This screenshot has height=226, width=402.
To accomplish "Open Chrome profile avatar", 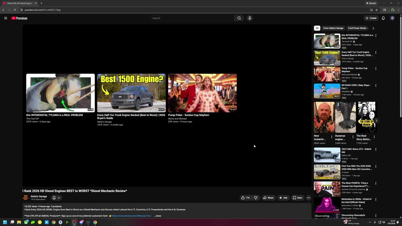I will click(x=393, y=10).
